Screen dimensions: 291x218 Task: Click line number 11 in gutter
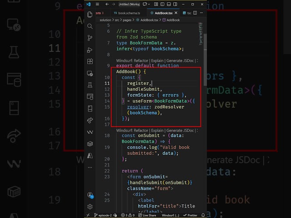coord(107,84)
